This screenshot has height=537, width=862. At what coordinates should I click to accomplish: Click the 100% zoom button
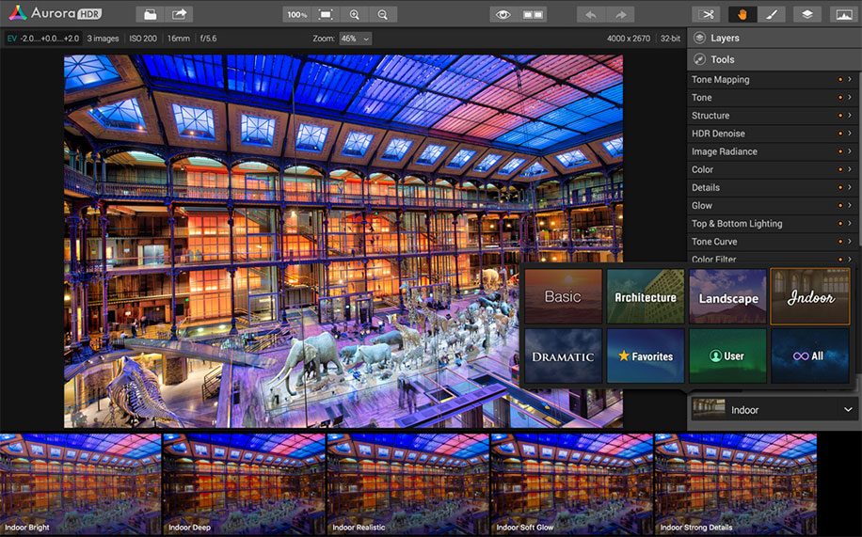coord(296,14)
